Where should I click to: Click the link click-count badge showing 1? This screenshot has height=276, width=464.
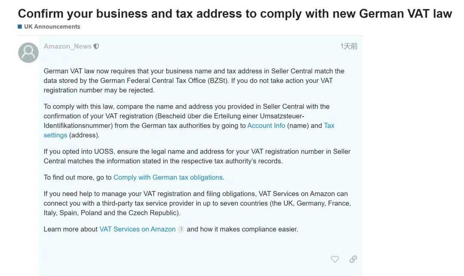click(x=181, y=229)
